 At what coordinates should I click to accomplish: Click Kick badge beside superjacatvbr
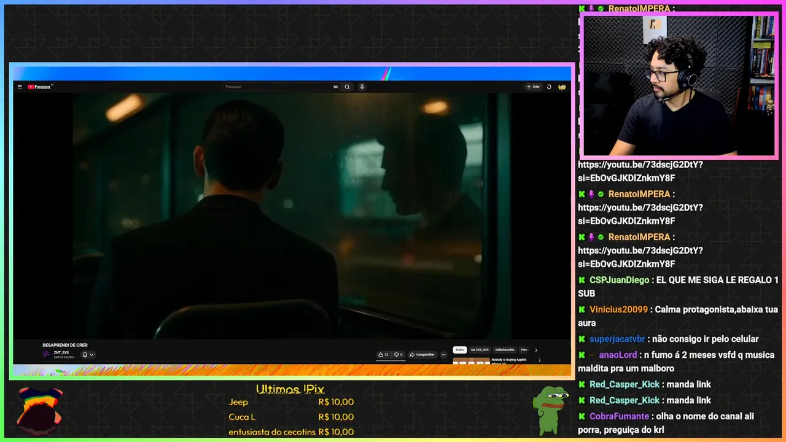pyautogui.click(x=582, y=339)
